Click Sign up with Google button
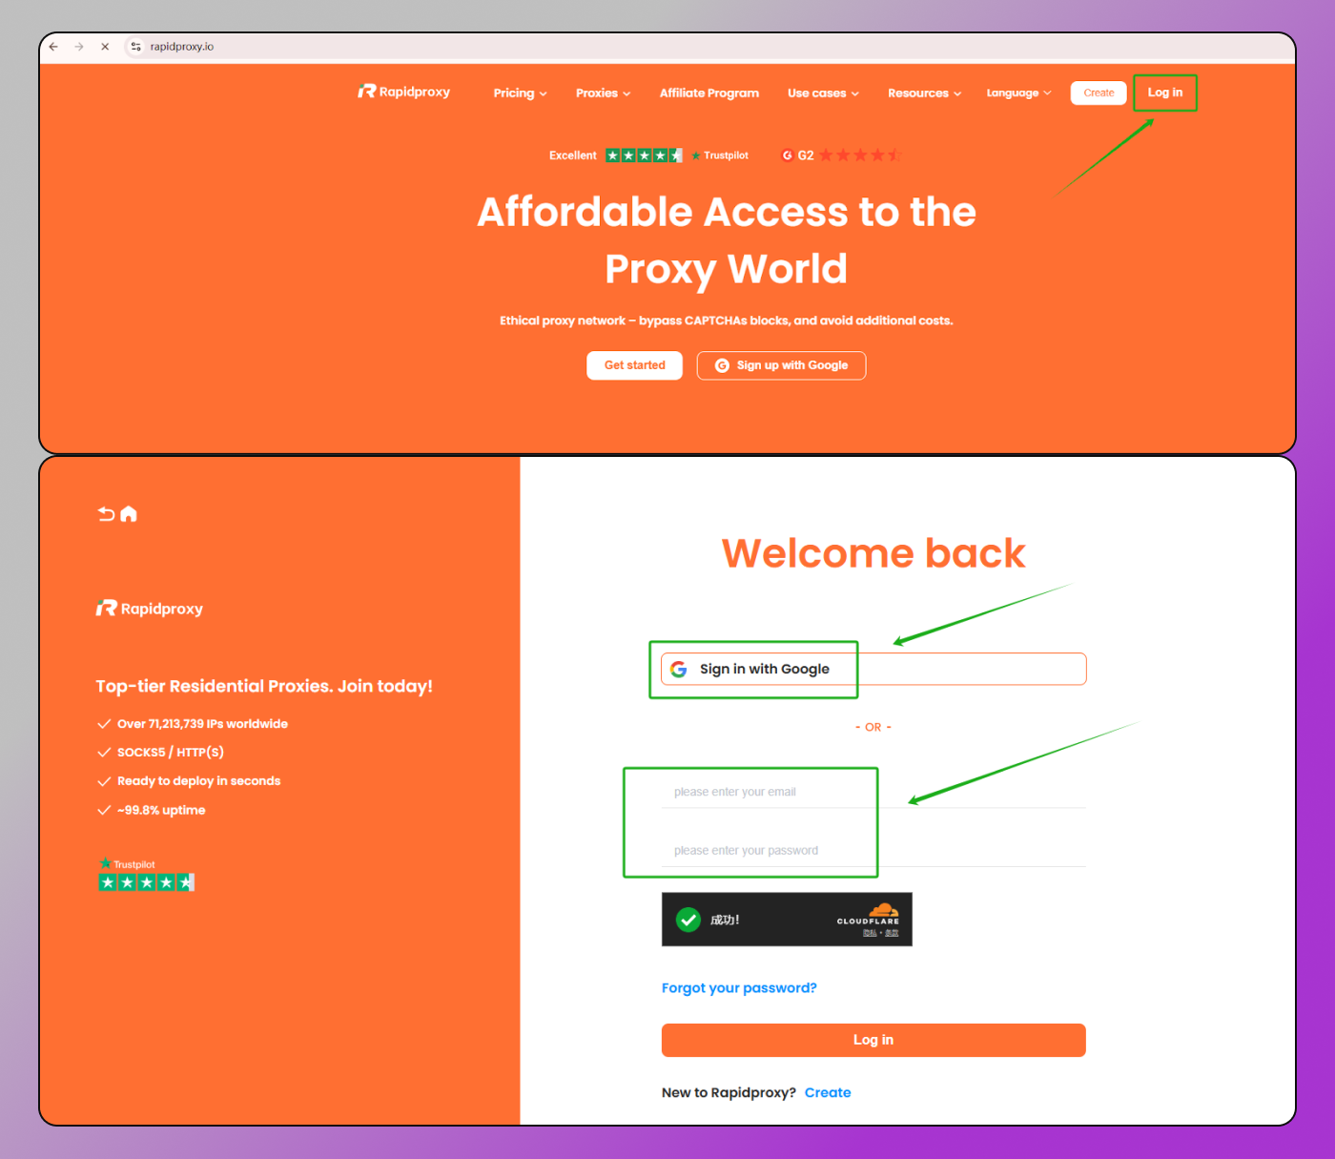The height and width of the screenshot is (1159, 1335). click(781, 365)
